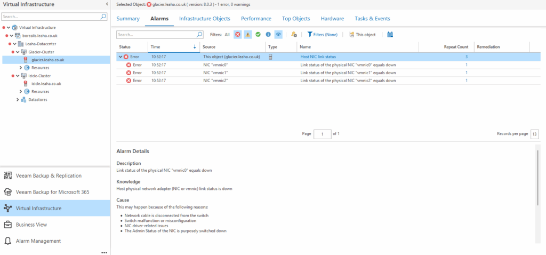Image resolution: width=546 pixels, height=255 pixels.
Task: Click the tree search magnifier icon
Action: pos(103,17)
